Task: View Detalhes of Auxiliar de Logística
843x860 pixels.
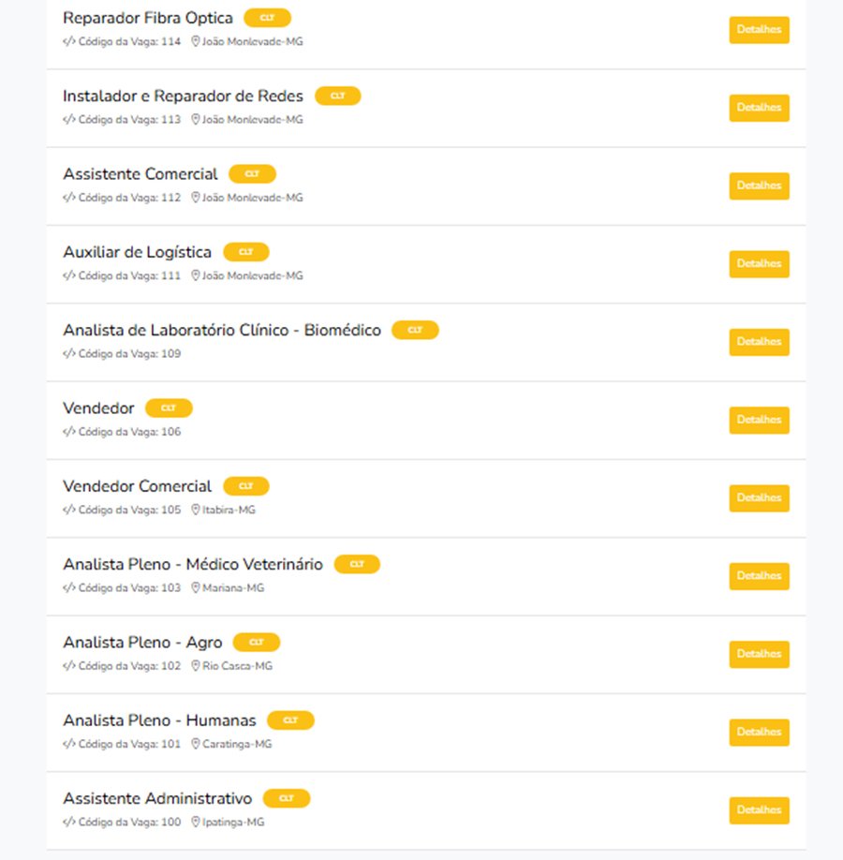Action: (759, 264)
